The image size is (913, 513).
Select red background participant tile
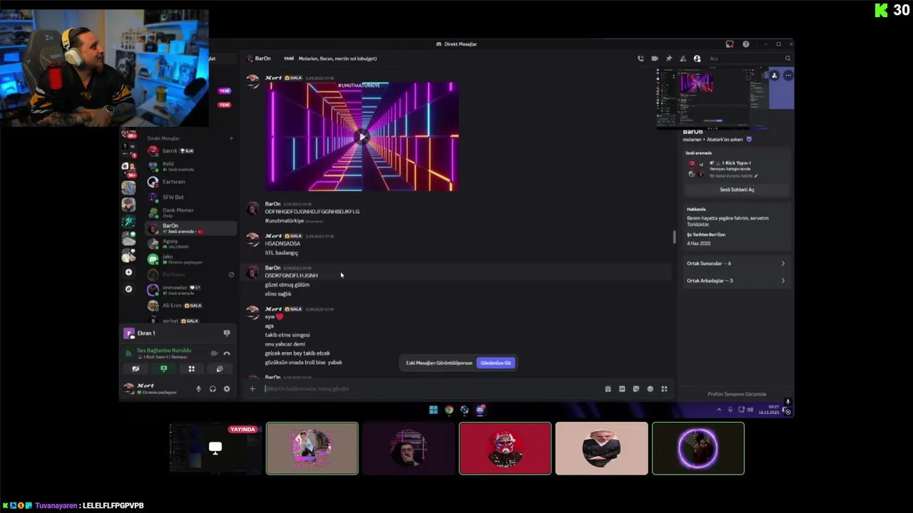coord(505,448)
